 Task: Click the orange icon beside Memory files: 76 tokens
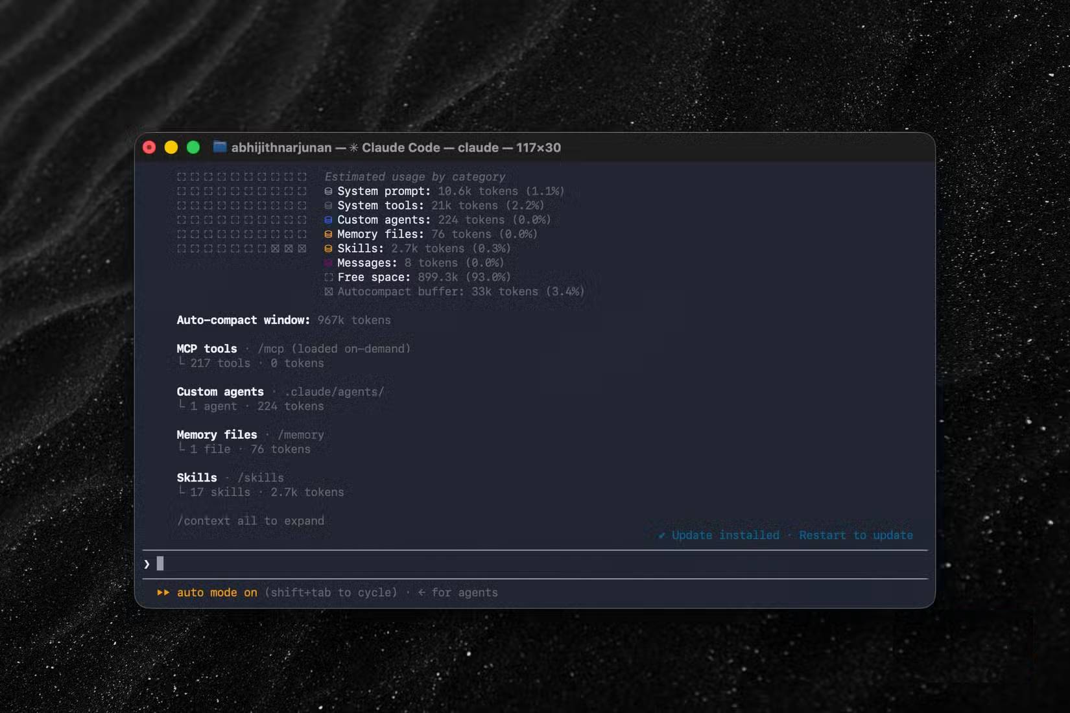328,234
